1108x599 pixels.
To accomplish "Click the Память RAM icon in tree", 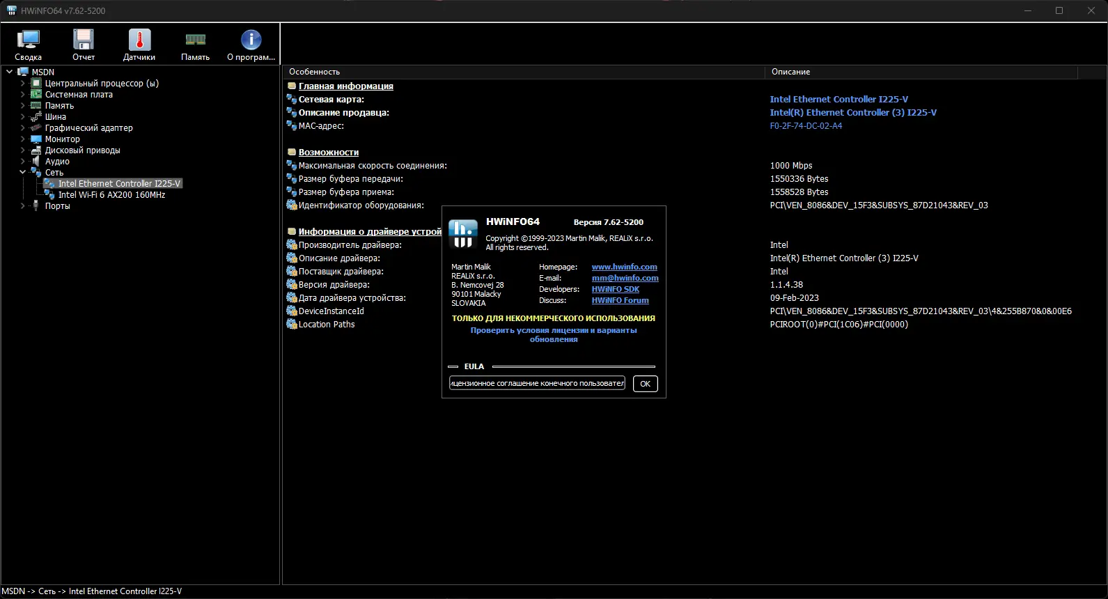I will [x=36, y=105].
